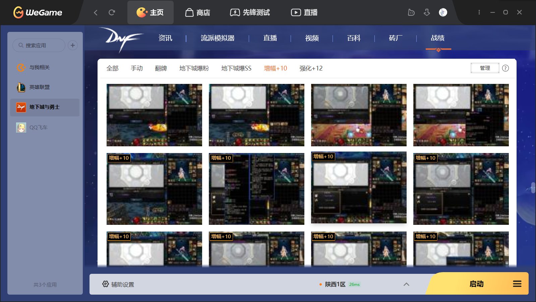Open the 砖厂 section
Screen dimensions: 536x302
396,38
